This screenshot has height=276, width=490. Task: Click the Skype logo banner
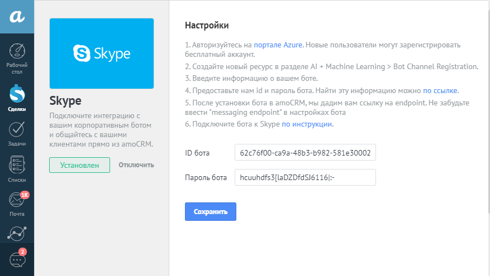point(102,54)
